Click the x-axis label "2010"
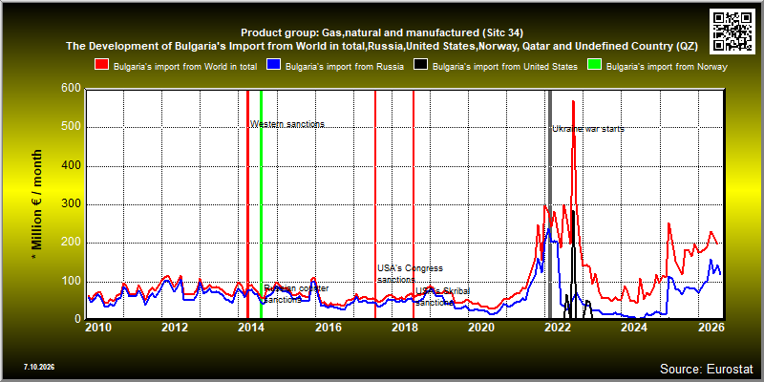The width and height of the screenshot is (764, 382). (98, 328)
